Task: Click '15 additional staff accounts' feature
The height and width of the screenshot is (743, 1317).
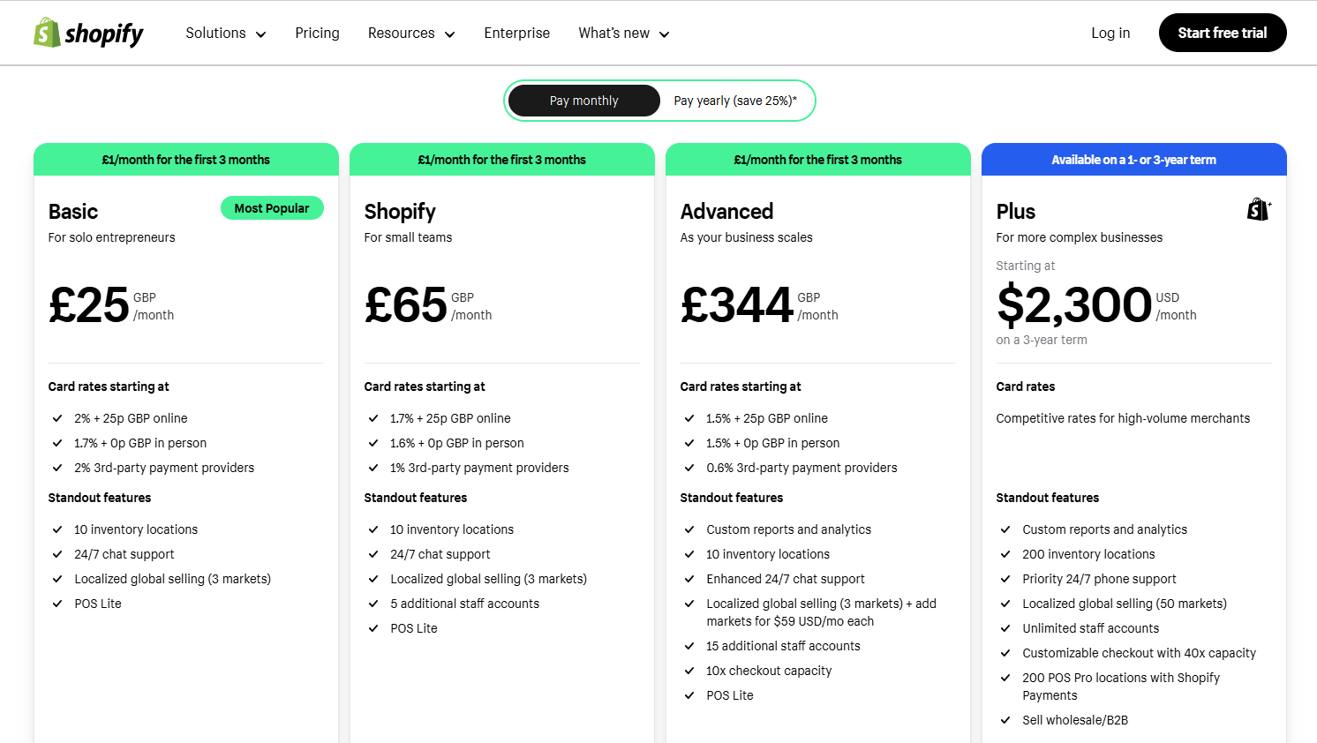Action: point(783,646)
